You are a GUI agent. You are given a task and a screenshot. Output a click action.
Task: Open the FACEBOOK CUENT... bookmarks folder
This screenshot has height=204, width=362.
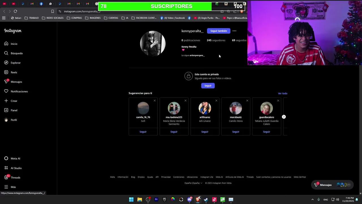click(x=144, y=18)
